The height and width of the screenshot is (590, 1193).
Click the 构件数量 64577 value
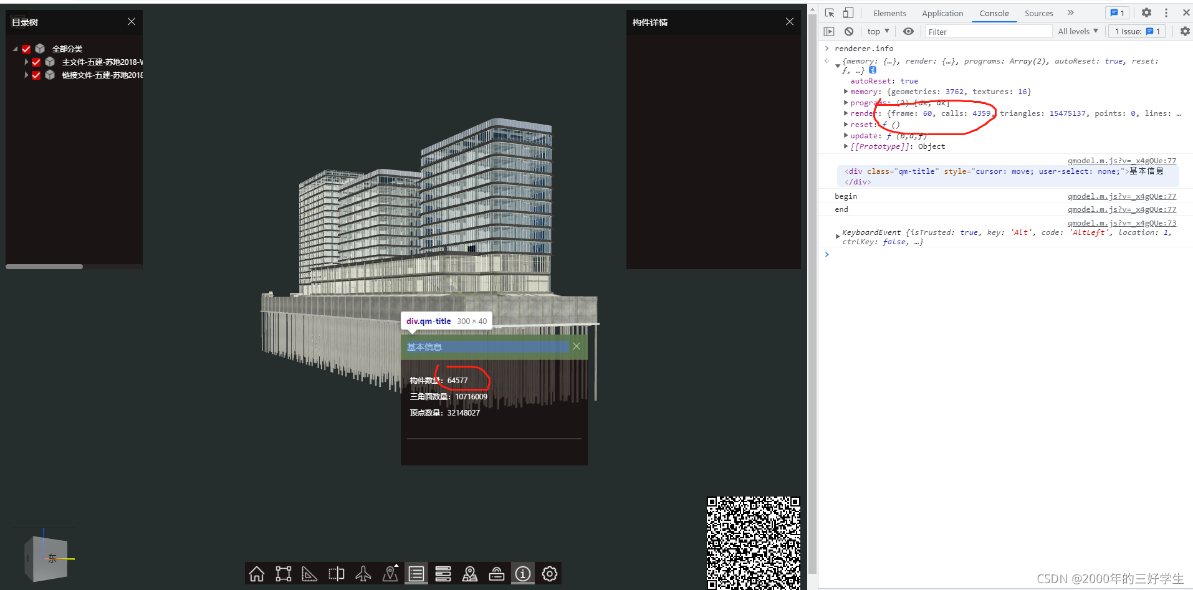458,381
